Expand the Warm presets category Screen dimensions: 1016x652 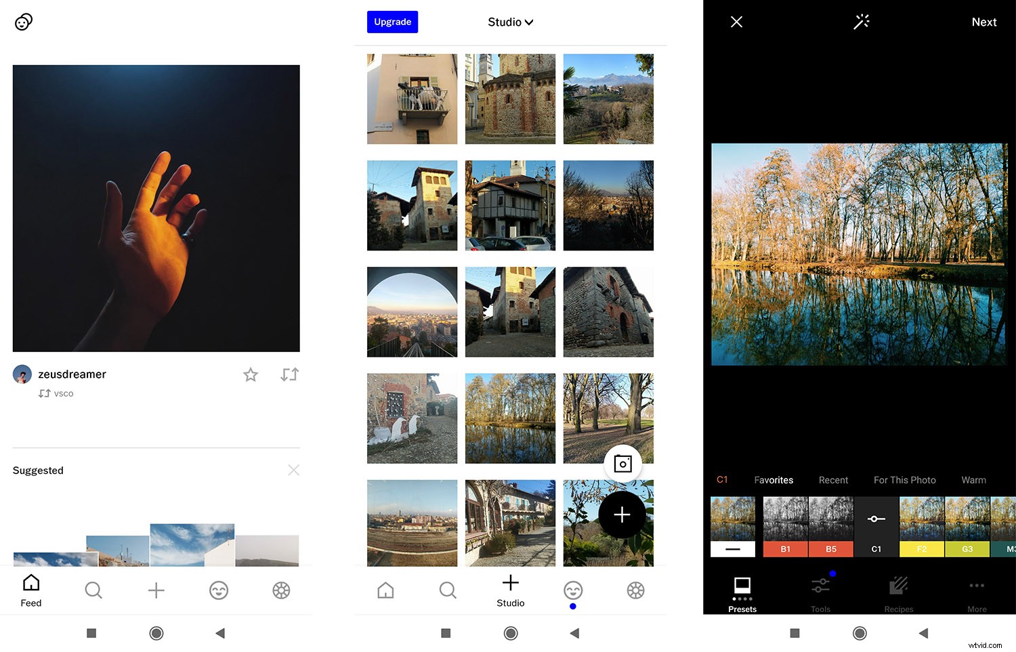point(973,479)
